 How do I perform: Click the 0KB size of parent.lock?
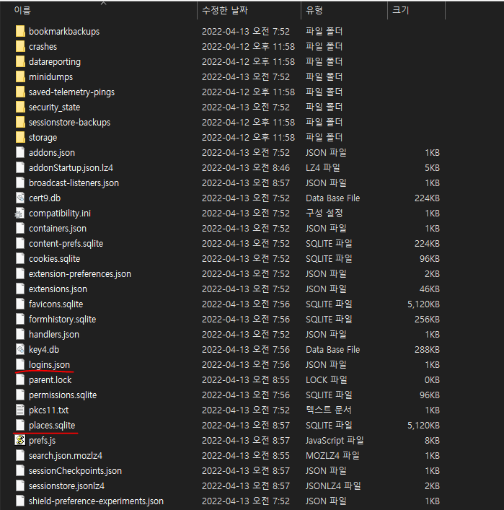tap(432, 380)
